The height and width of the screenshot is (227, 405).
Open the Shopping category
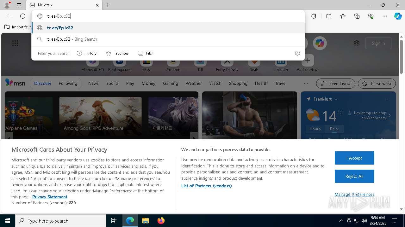(238, 83)
